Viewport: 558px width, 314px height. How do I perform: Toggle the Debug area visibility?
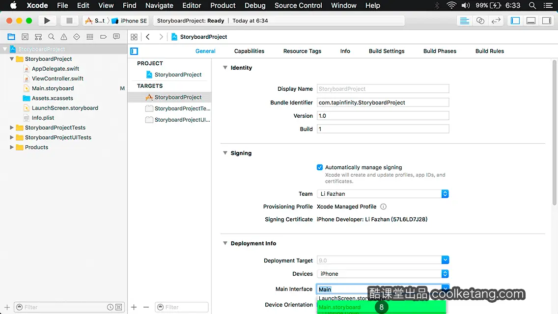[531, 21]
